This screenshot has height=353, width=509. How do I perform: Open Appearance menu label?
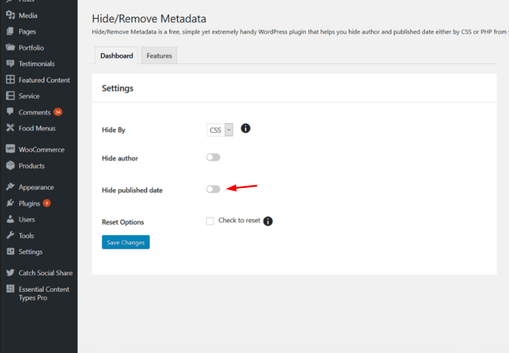click(36, 188)
